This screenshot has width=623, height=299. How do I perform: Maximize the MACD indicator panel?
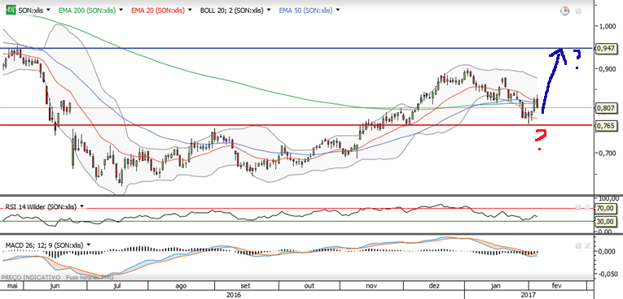[x=578, y=246]
